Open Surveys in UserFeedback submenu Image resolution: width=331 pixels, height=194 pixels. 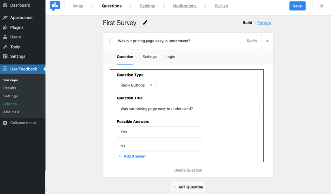point(11,80)
